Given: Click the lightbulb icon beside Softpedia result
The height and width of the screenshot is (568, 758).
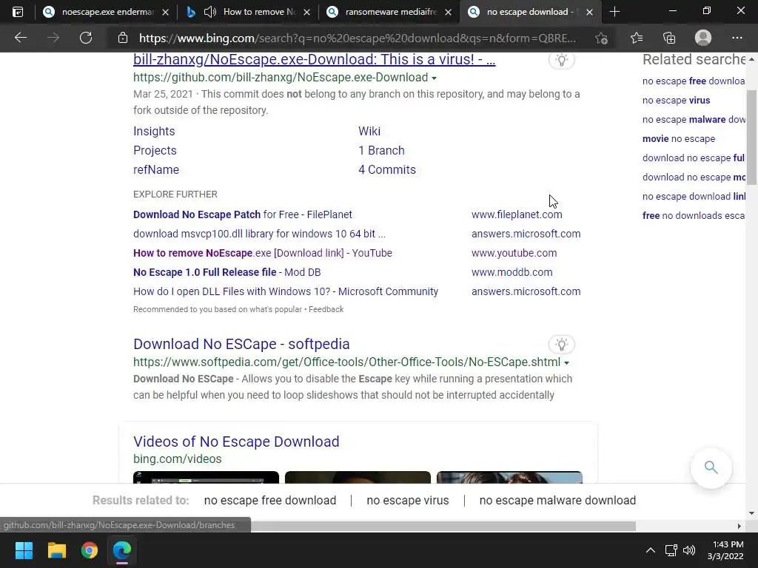Looking at the screenshot, I should click(561, 345).
